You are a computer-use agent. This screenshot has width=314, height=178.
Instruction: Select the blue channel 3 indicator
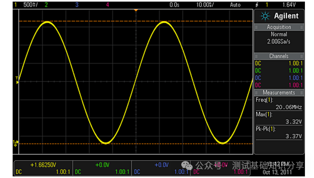[x=77, y=5]
